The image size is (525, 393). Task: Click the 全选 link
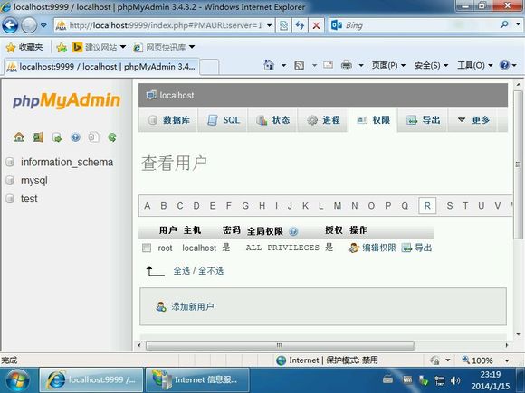click(181, 271)
